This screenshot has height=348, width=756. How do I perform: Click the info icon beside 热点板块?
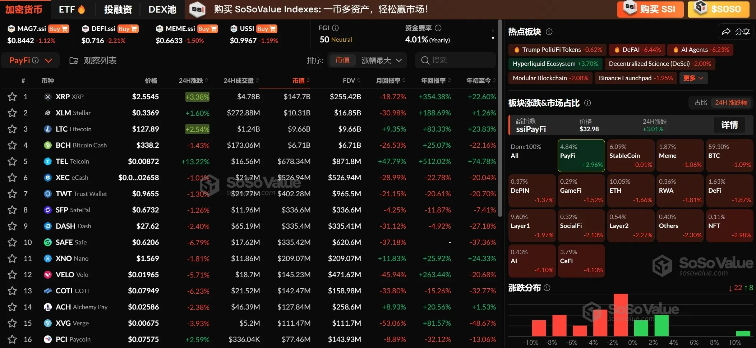549,32
